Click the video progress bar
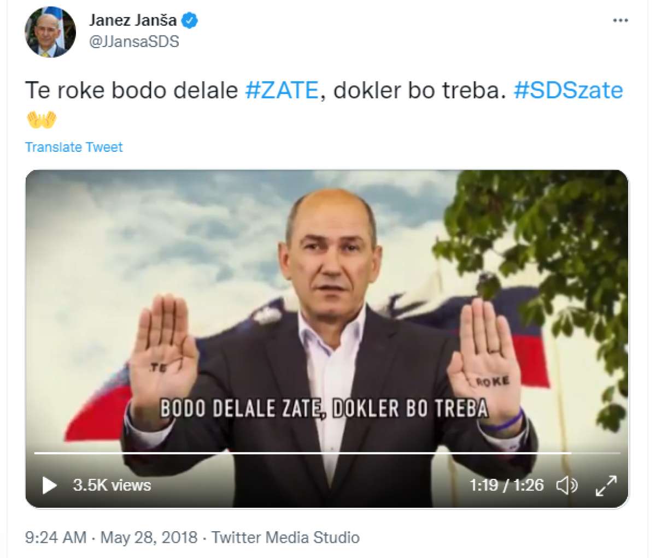 (327, 453)
